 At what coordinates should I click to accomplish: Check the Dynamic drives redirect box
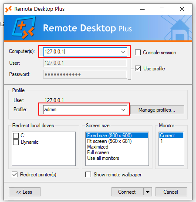click(16, 142)
